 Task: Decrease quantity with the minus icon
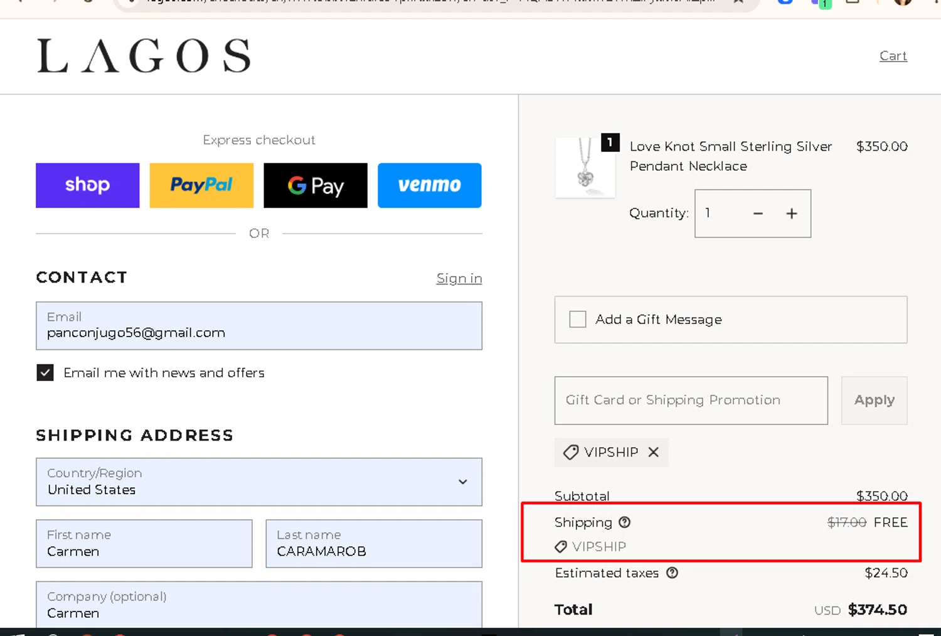pos(758,213)
